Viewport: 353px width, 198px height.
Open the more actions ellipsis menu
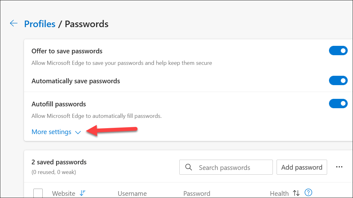click(339, 167)
